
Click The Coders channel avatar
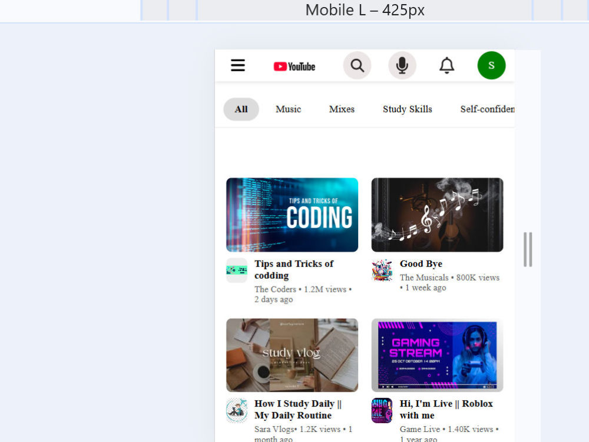coord(237,271)
